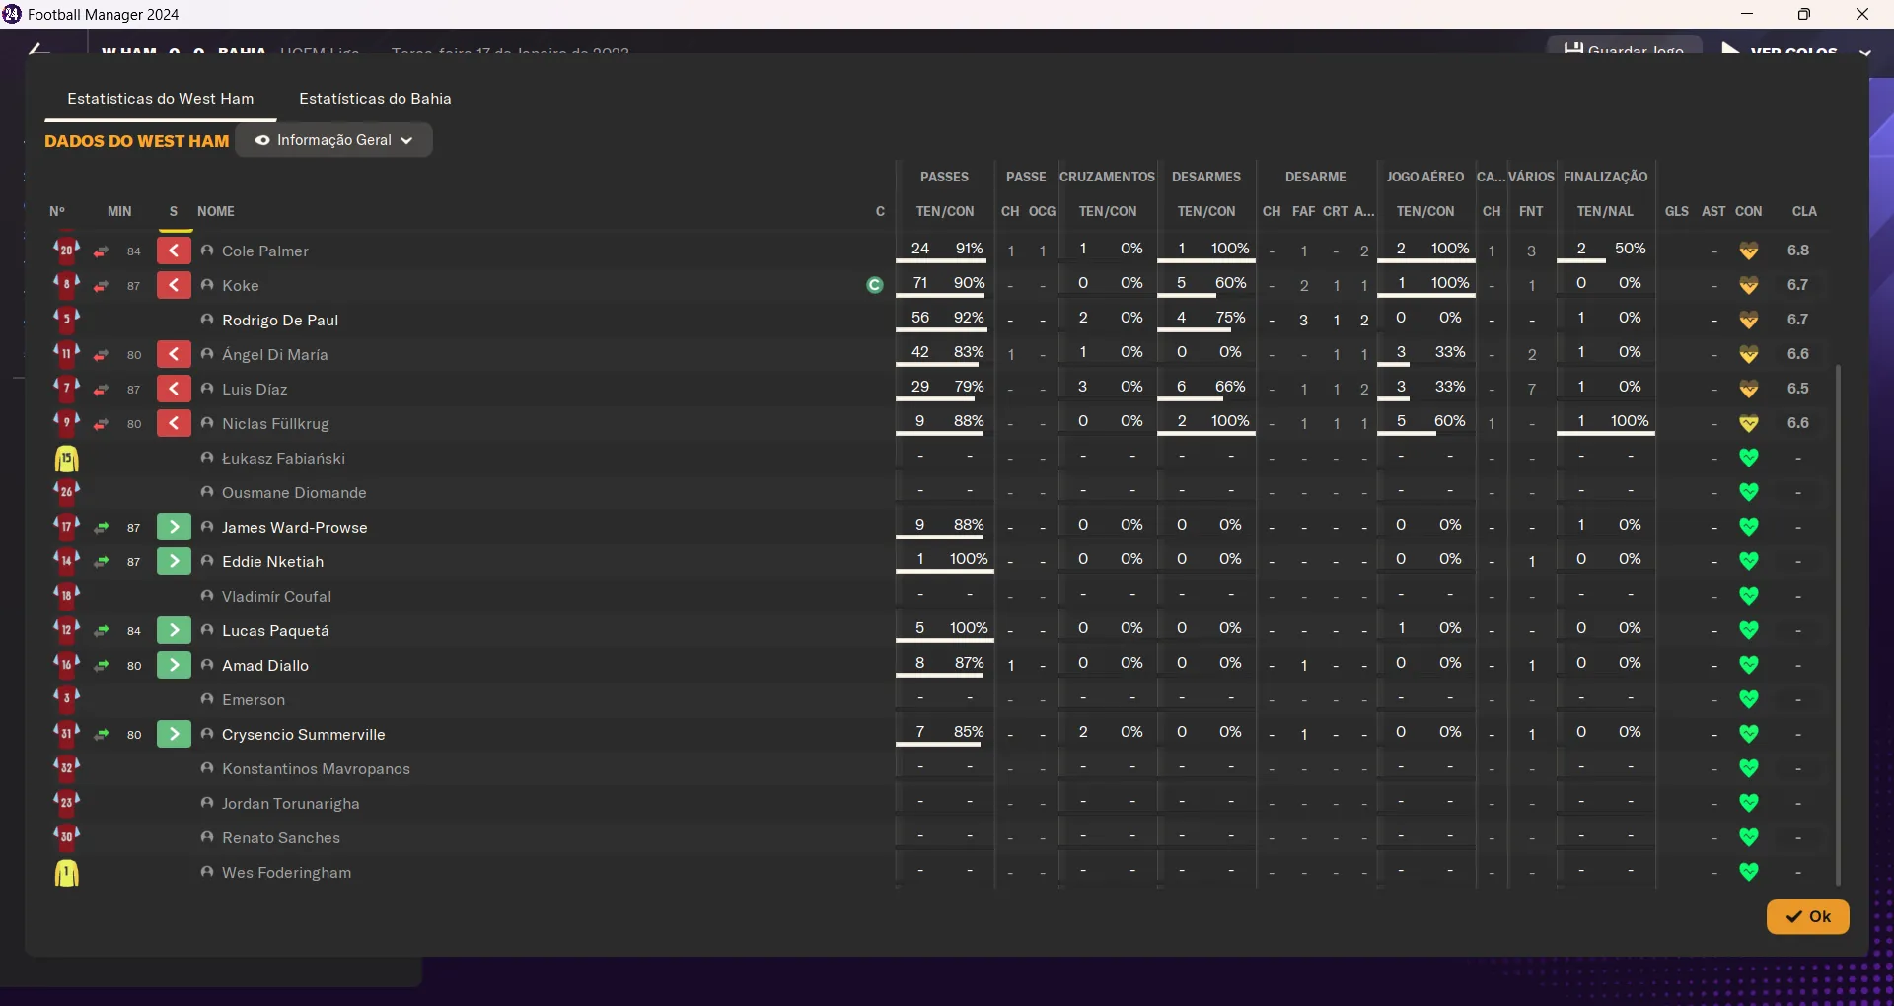Viewport: 1894px width, 1006px height.
Task: Click the player list vertical scrollbar
Action: tap(1838, 624)
